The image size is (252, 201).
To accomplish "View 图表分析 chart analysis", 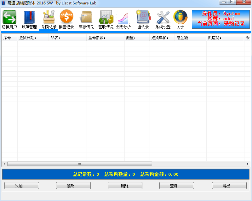I will (123, 19).
